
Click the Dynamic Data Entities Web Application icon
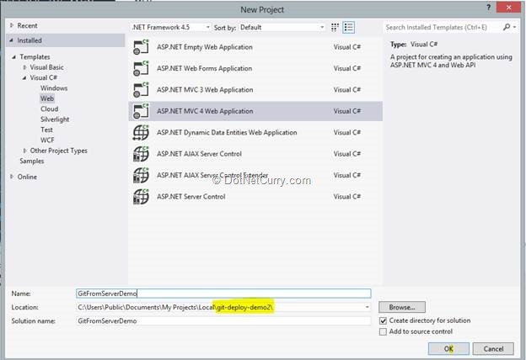(x=141, y=133)
